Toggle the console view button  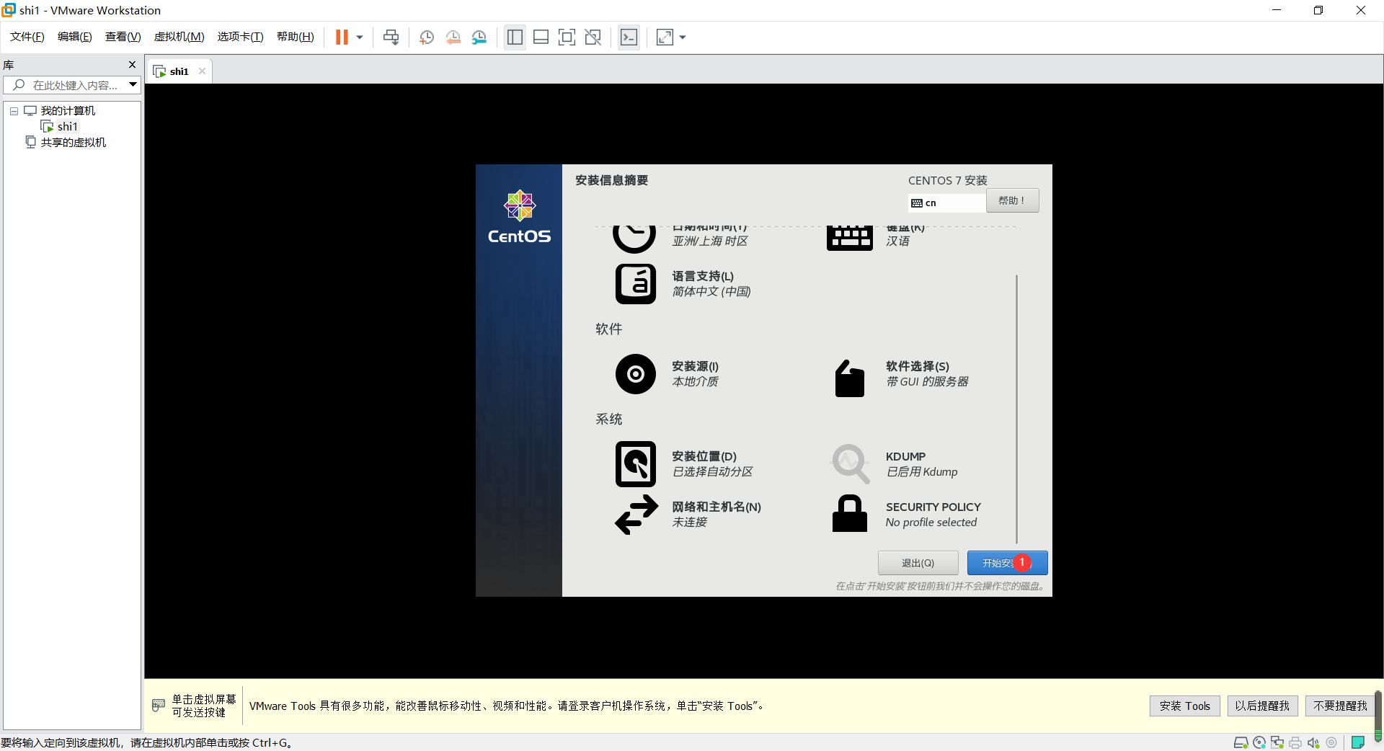pos(629,37)
